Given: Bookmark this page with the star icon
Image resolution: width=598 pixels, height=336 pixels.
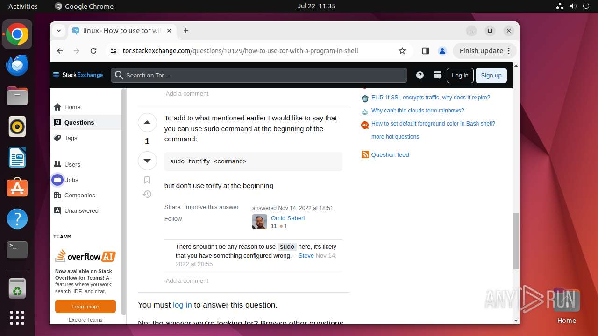Looking at the screenshot, I should tap(402, 51).
